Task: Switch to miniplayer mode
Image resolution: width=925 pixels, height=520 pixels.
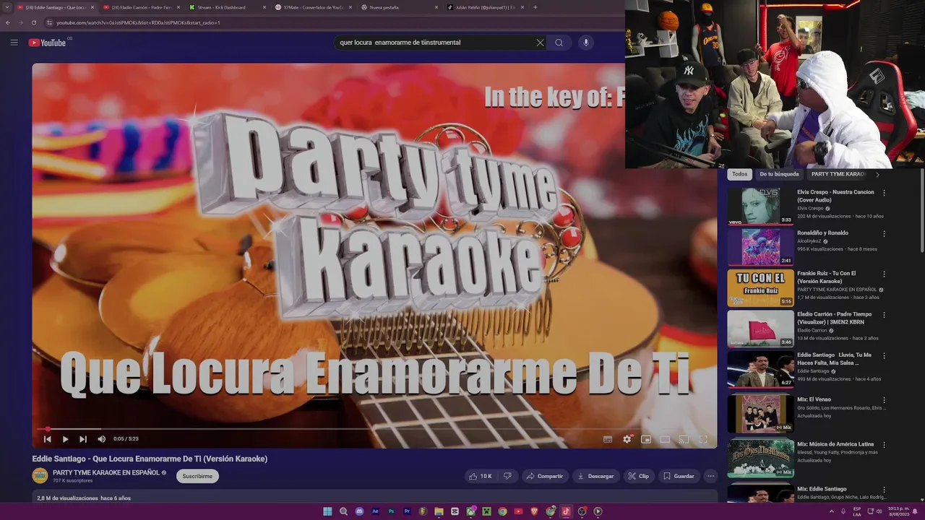Action: pos(646,439)
